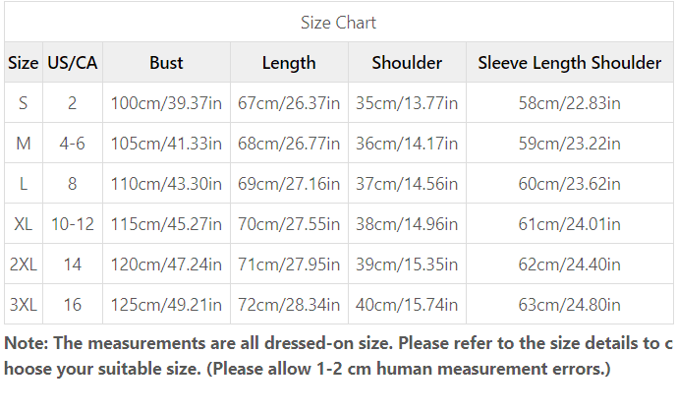Click the measurement Note text

[338, 356]
